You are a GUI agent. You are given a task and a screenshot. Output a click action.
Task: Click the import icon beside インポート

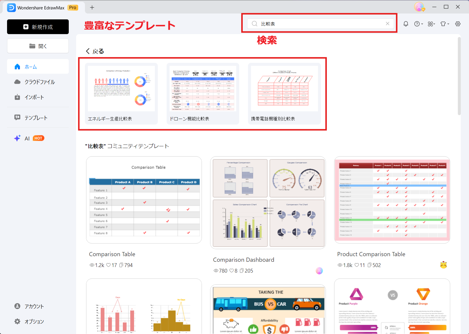[17, 97]
